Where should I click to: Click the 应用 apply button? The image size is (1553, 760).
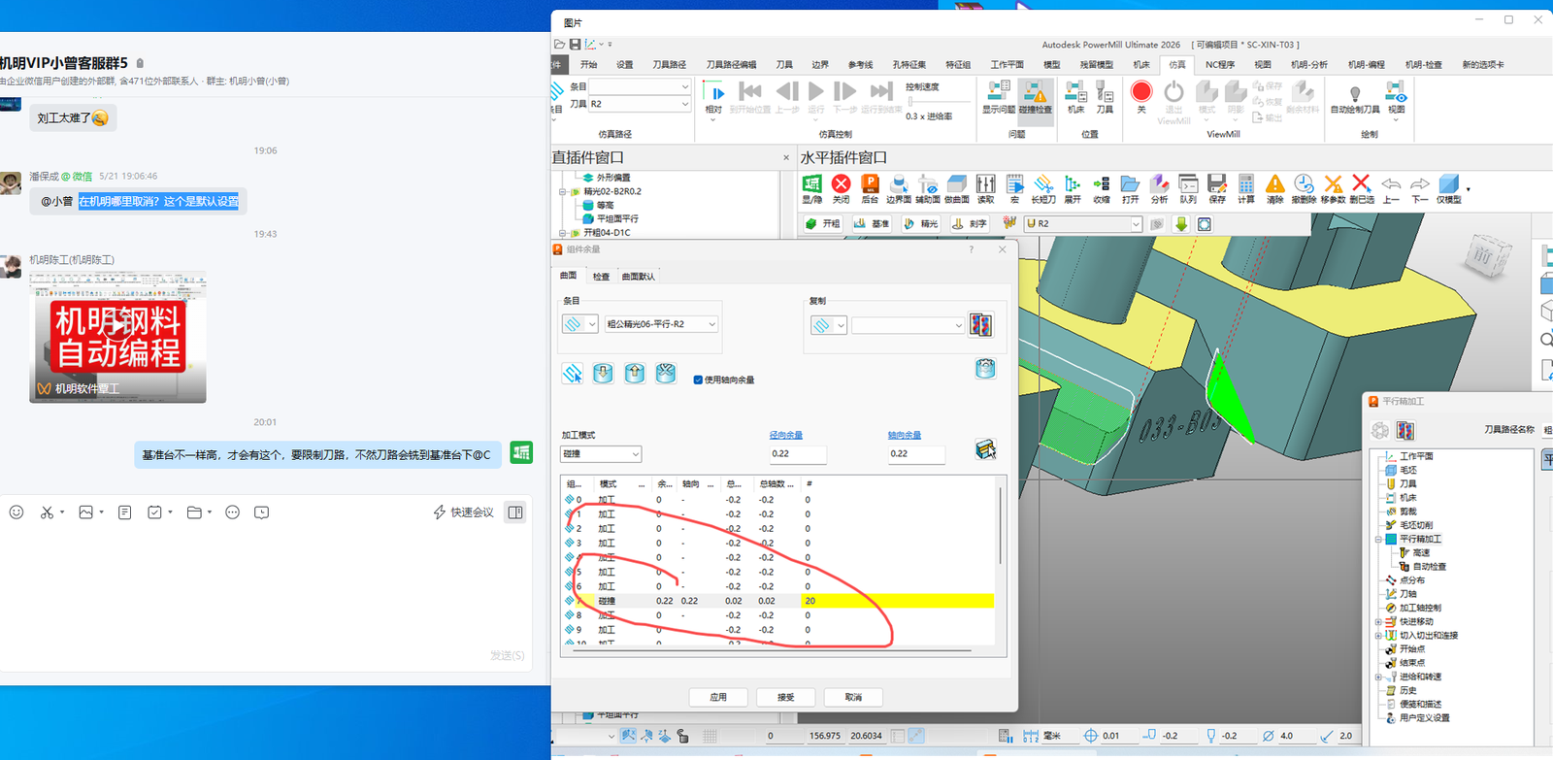(x=718, y=697)
